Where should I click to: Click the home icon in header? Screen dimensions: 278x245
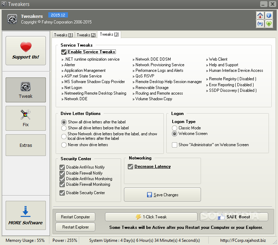pyautogui.click(x=260, y=15)
